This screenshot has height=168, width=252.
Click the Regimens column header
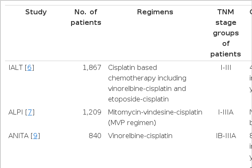[x=155, y=12]
